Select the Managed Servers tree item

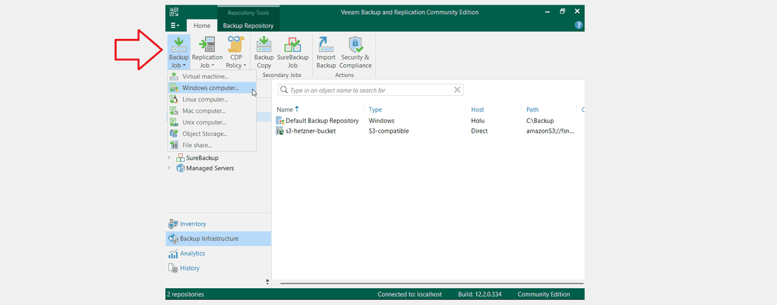click(210, 168)
